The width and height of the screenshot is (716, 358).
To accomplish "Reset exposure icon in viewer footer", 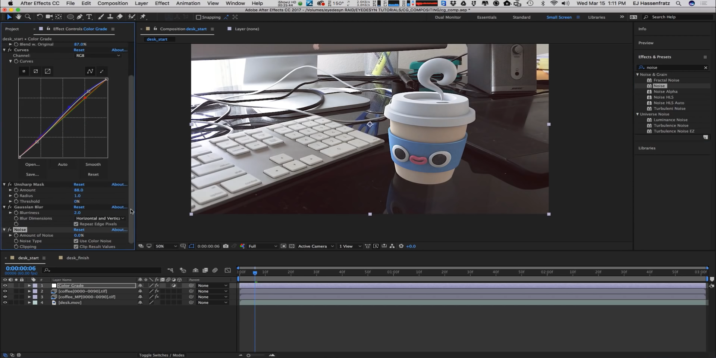I will pyautogui.click(x=401, y=246).
